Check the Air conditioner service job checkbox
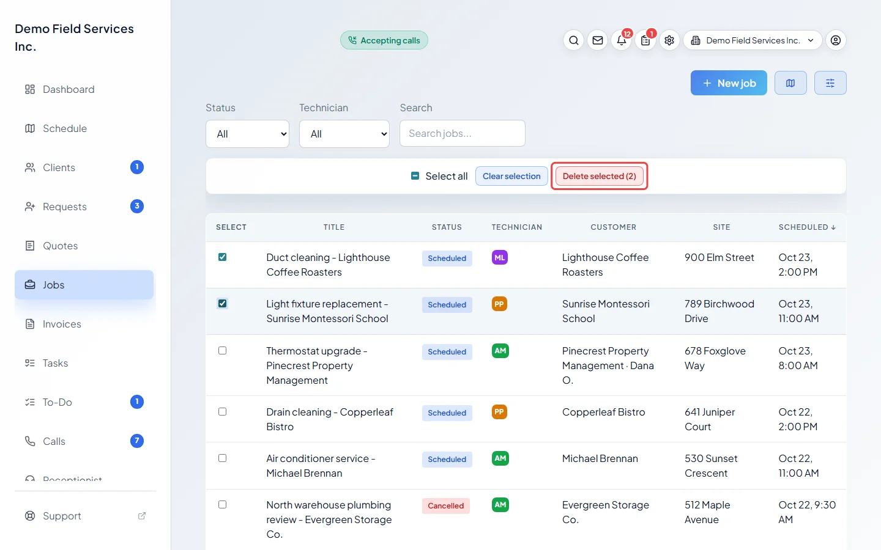The image size is (881, 550). (x=223, y=458)
